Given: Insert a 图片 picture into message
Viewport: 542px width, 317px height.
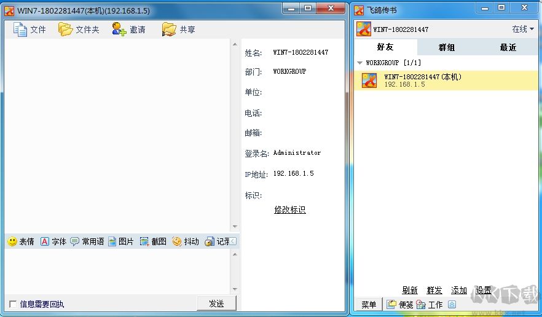Looking at the screenshot, I should 120,241.
